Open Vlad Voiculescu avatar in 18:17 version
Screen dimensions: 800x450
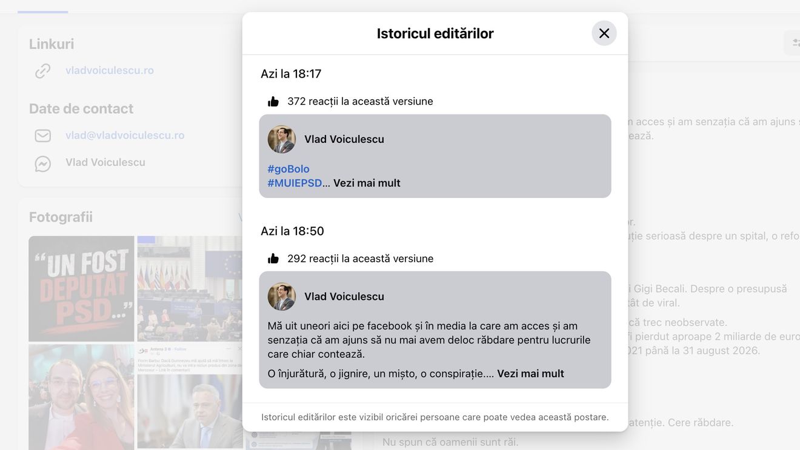click(x=282, y=139)
